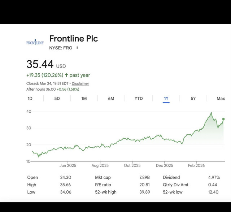This screenshot has width=231, height=212.
Task: Switch to the Max chart range
Action: (x=221, y=99)
